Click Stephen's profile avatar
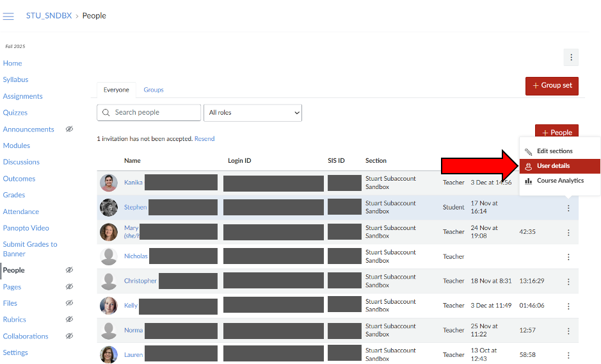Viewport: 601px width, 364px height. 109,208
